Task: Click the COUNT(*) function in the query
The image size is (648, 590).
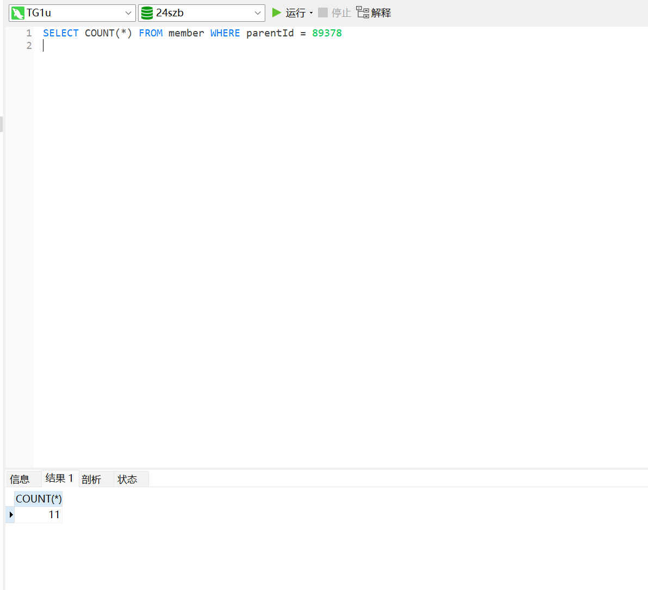Action: [x=108, y=33]
